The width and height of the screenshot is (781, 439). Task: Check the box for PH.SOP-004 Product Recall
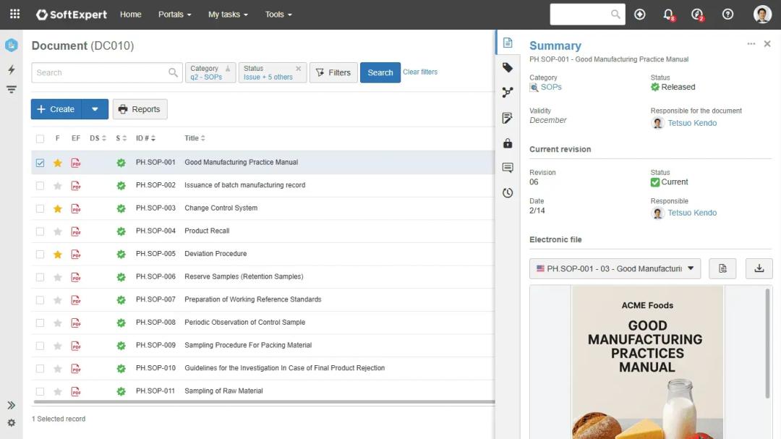pyautogui.click(x=40, y=231)
